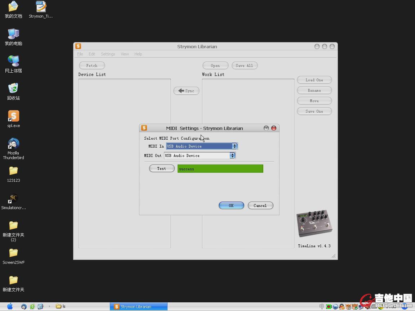Viewport: 415px width, 311px height.
Task: Click the help question mark icon in MIDI Settings
Action: 266,128
